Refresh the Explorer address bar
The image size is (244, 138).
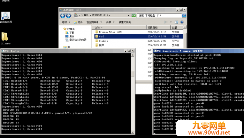coord(134,15)
